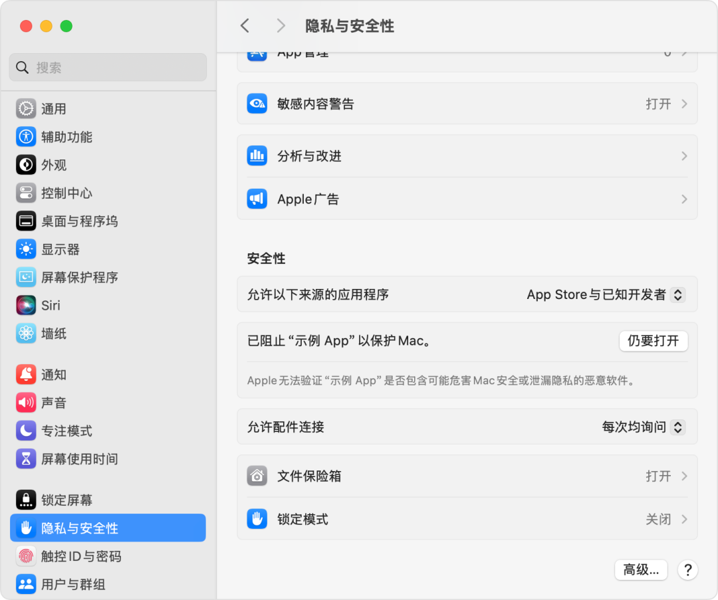This screenshot has width=718, height=600.
Task: Open 锁定模式 settings showing 关闭
Action: [465, 519]
